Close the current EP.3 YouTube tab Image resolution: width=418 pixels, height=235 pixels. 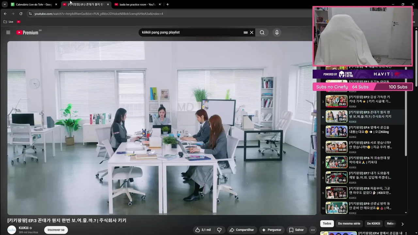[x=108, y=5]
